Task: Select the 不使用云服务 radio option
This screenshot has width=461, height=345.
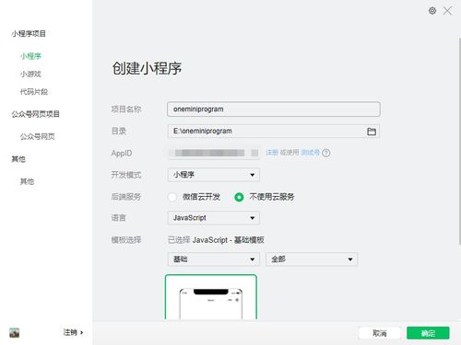Action: coord(239,197)
